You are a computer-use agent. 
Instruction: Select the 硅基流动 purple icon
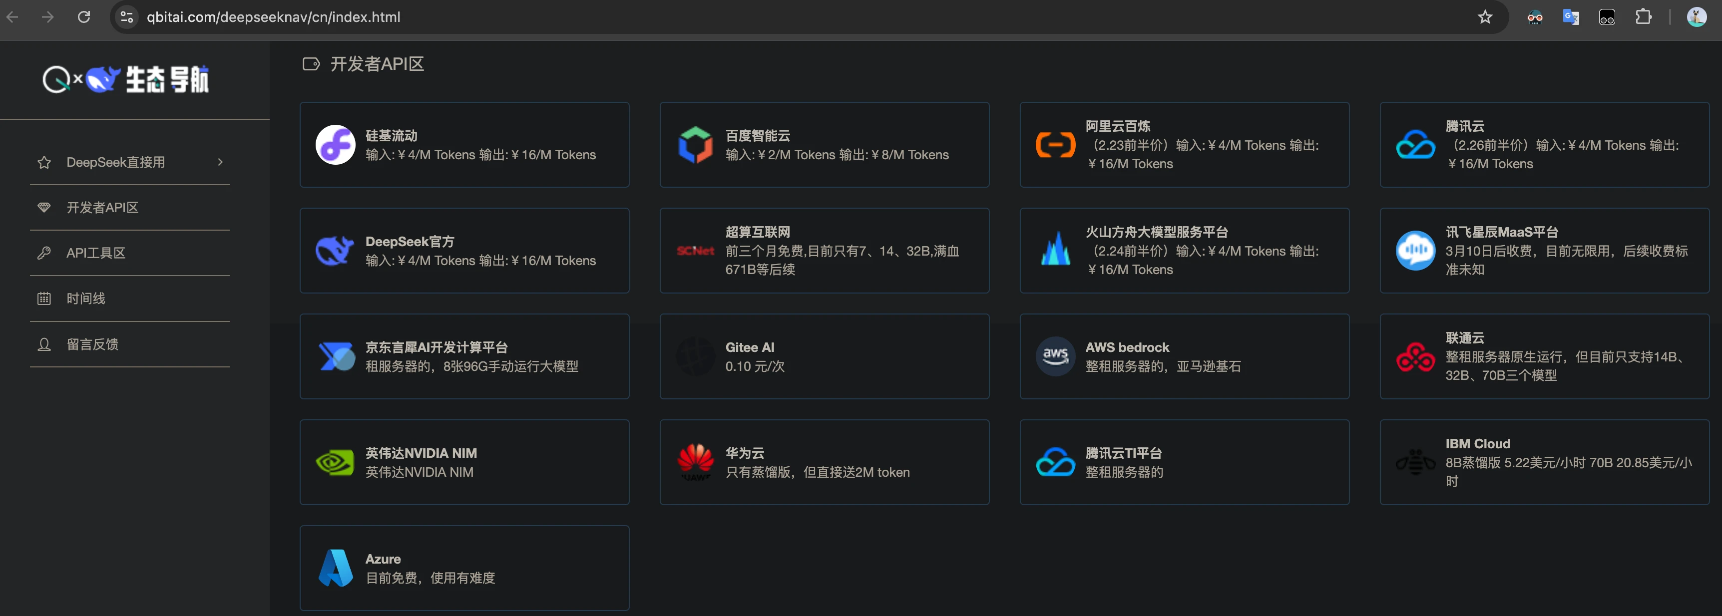[x=335, y=144]
